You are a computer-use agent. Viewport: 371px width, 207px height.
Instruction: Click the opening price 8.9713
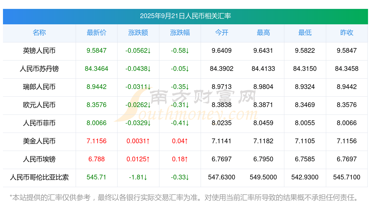[222, 87]
